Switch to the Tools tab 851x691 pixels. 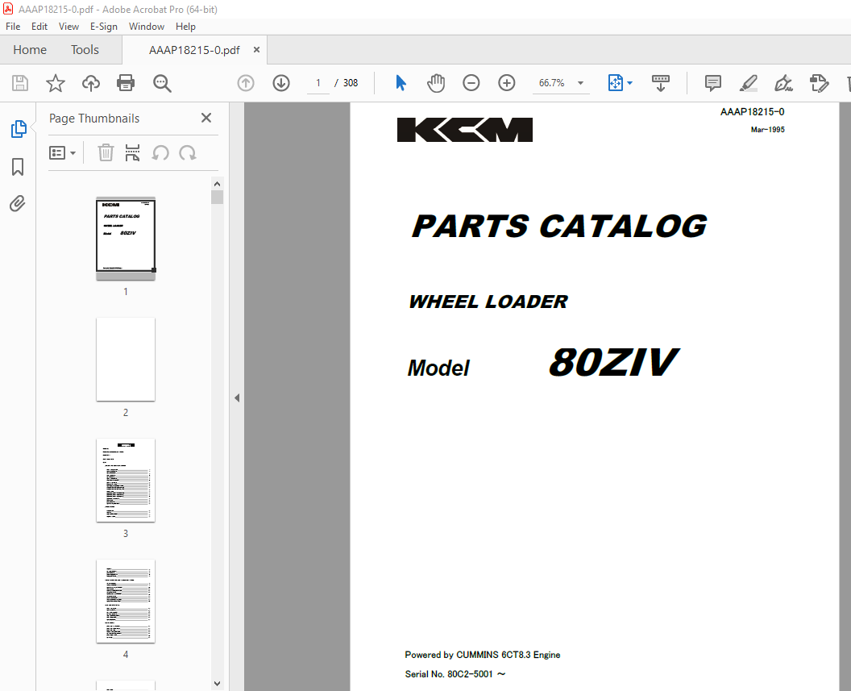click(85, 50)
